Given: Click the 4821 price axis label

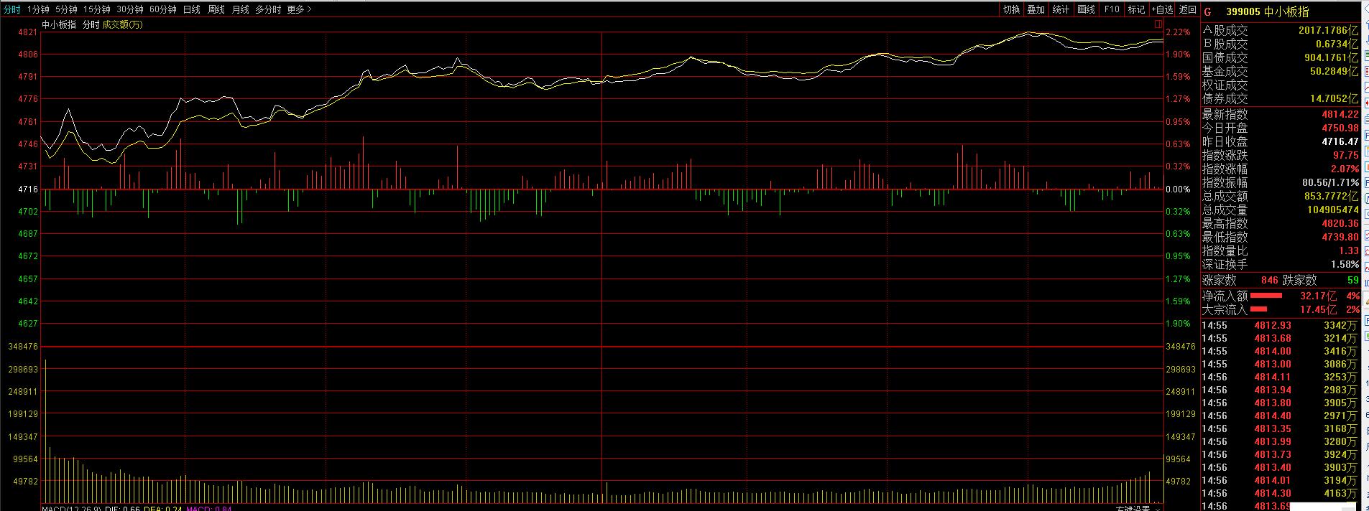Looking at the screenshot, I should click(x=27, y=32).
